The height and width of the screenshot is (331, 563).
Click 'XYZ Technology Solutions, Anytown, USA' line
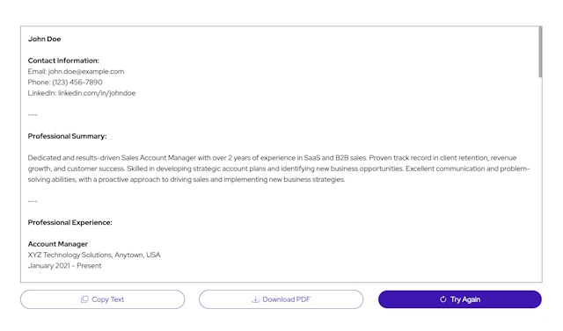tap(94, 255)
